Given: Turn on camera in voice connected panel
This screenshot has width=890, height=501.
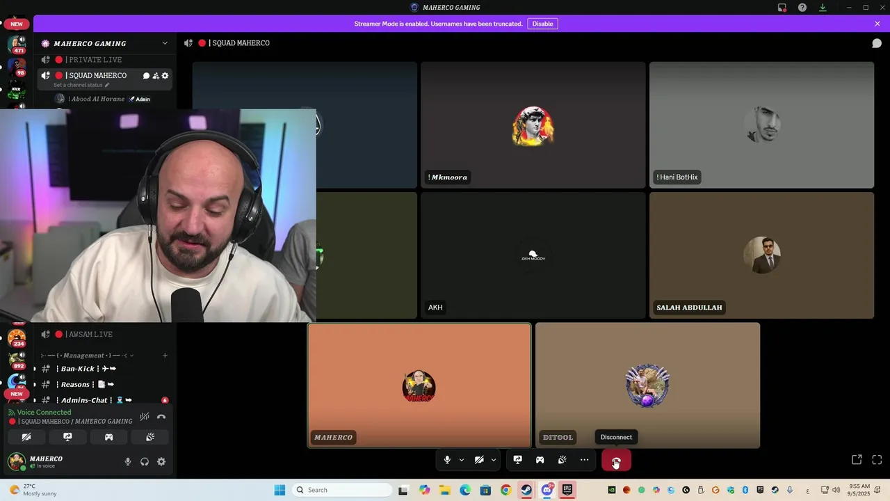Looking at the screenshot, I should pos(26,437).
